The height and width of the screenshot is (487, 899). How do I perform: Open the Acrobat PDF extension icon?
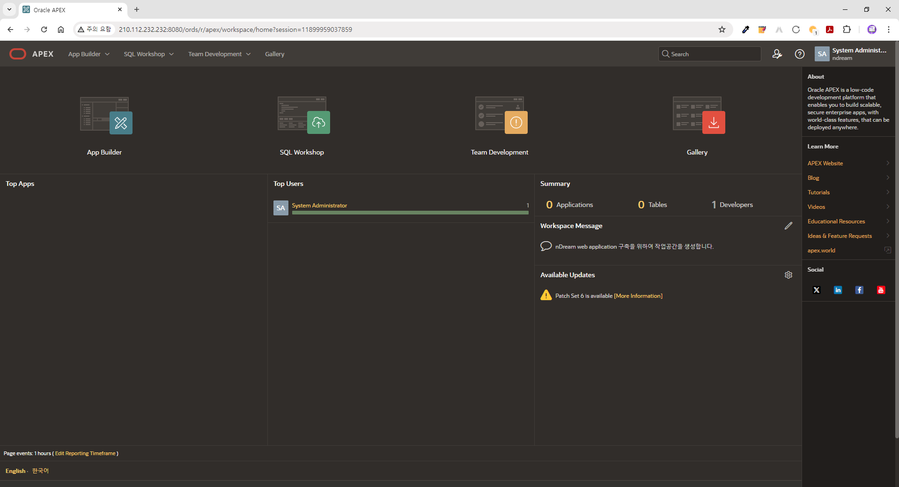coord(830,30)
